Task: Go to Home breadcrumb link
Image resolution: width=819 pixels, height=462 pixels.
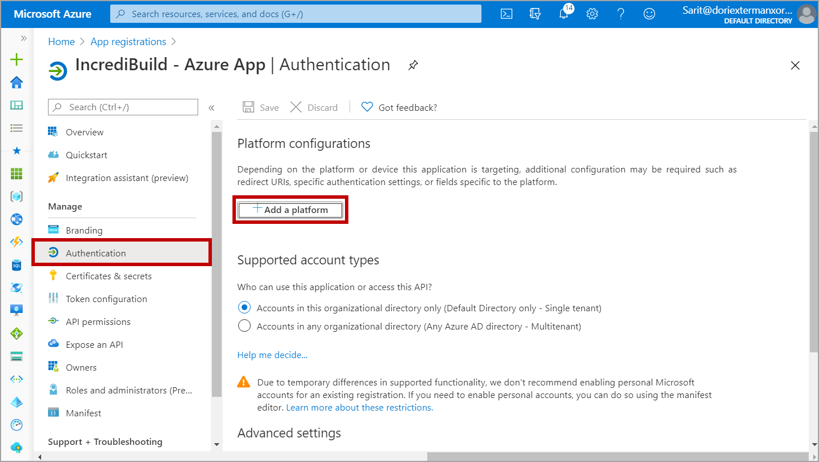Action: point(62,42)
